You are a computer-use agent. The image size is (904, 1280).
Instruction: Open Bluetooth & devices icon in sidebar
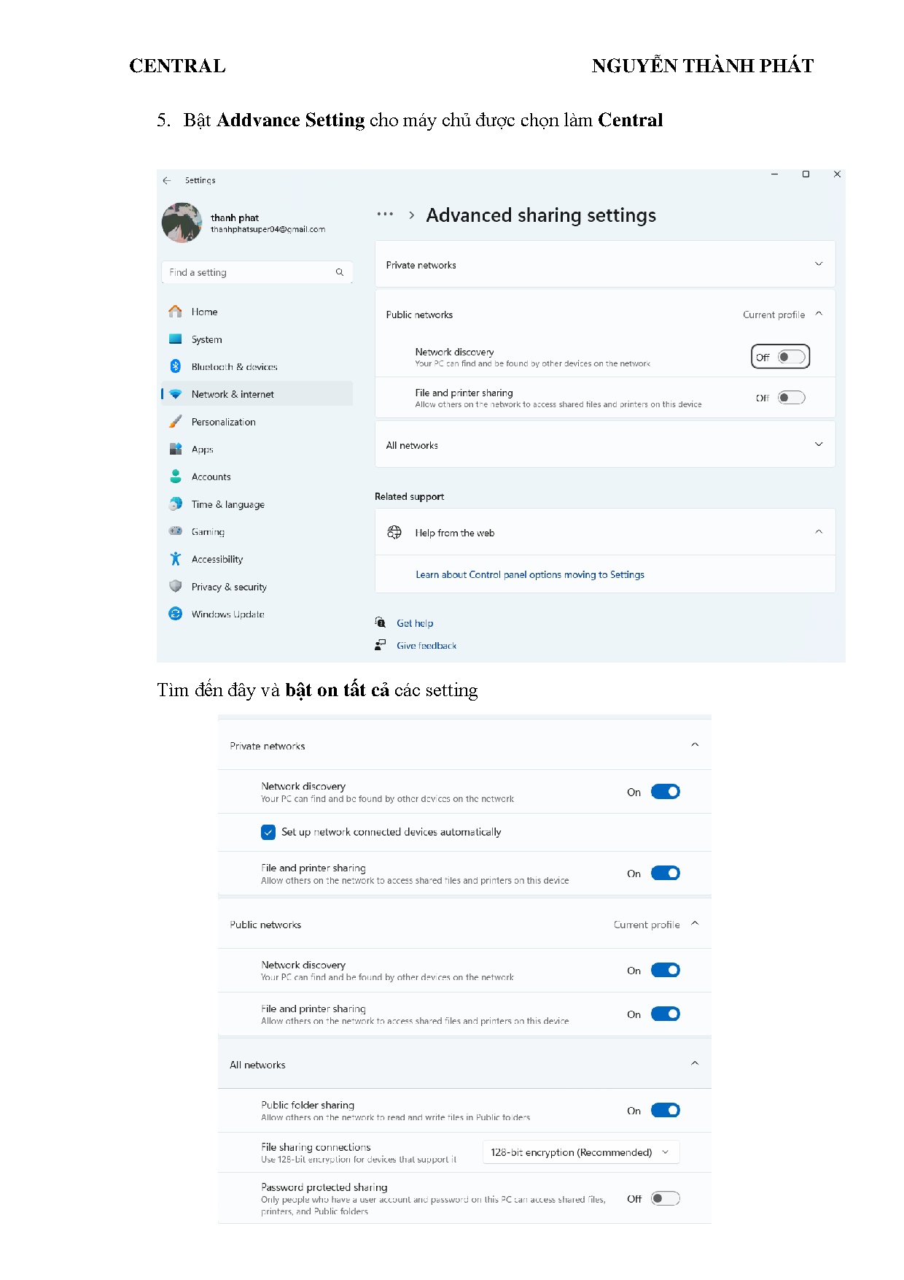tap(176, 366)
